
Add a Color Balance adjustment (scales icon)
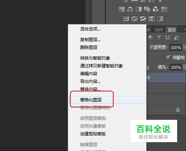click(130, 9)
